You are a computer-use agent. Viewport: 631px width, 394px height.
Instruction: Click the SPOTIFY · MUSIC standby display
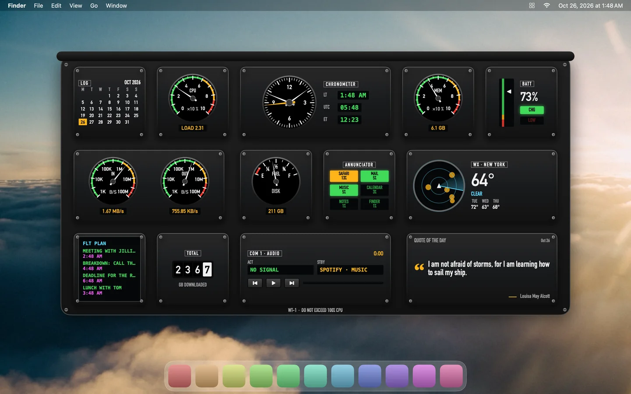click(350, 270)
